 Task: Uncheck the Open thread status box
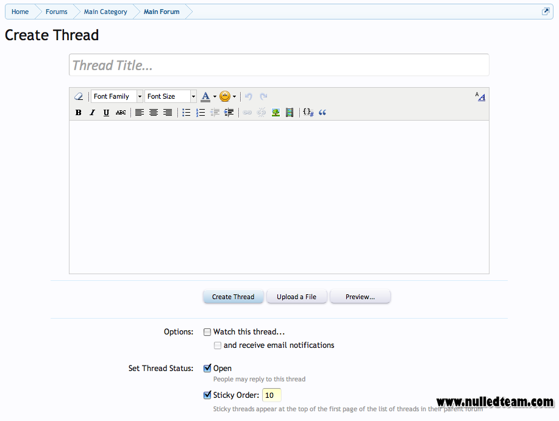[x=207, y=368]
